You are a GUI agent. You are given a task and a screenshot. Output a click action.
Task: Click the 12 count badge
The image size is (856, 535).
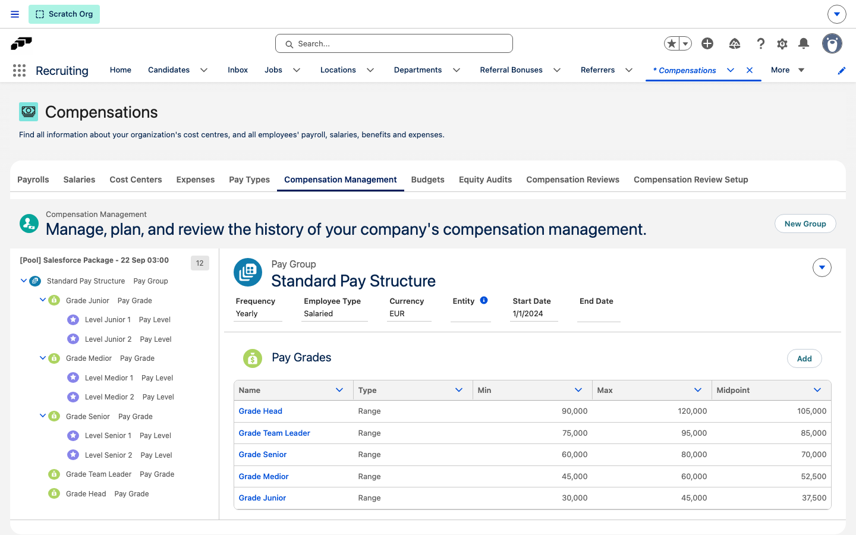point(200,263)
